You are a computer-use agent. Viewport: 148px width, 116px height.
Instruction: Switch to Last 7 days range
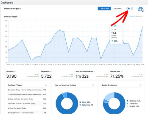117,9
